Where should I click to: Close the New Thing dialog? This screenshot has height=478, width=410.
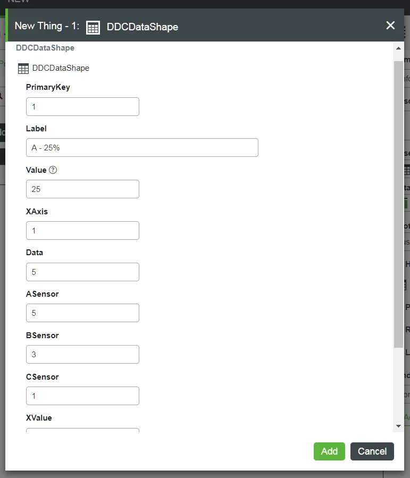click(391, 25)
